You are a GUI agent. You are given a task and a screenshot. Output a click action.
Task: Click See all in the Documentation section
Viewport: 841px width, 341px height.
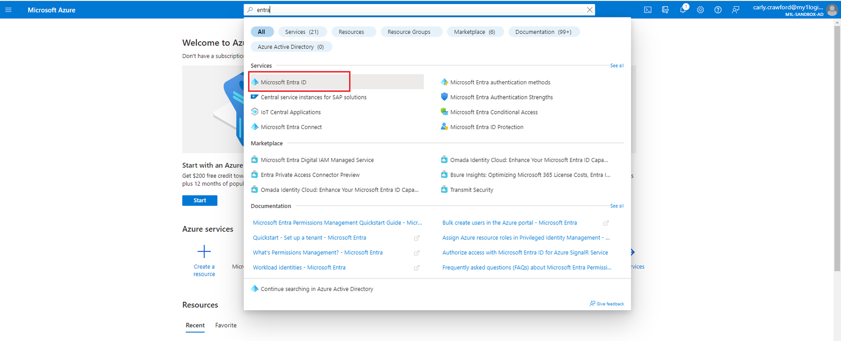[617, 206]
